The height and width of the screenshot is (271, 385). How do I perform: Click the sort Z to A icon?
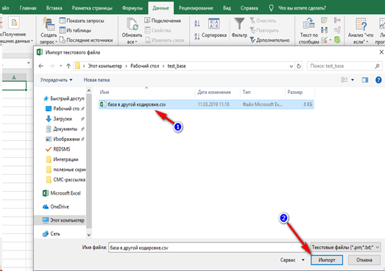[x=197, y=36]
